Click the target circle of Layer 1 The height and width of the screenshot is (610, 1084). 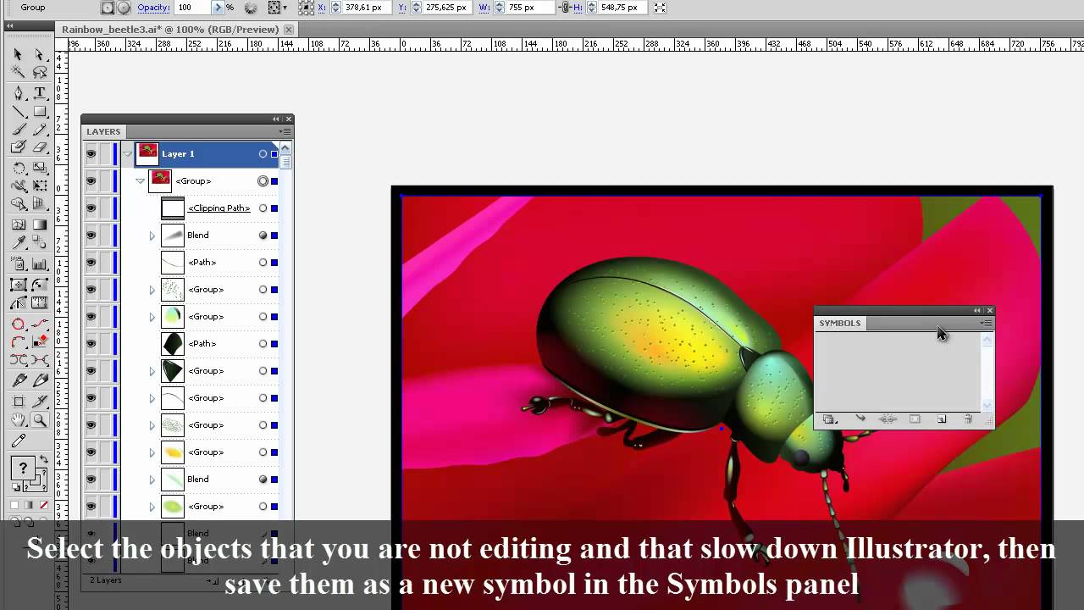(x=263, y=154)
